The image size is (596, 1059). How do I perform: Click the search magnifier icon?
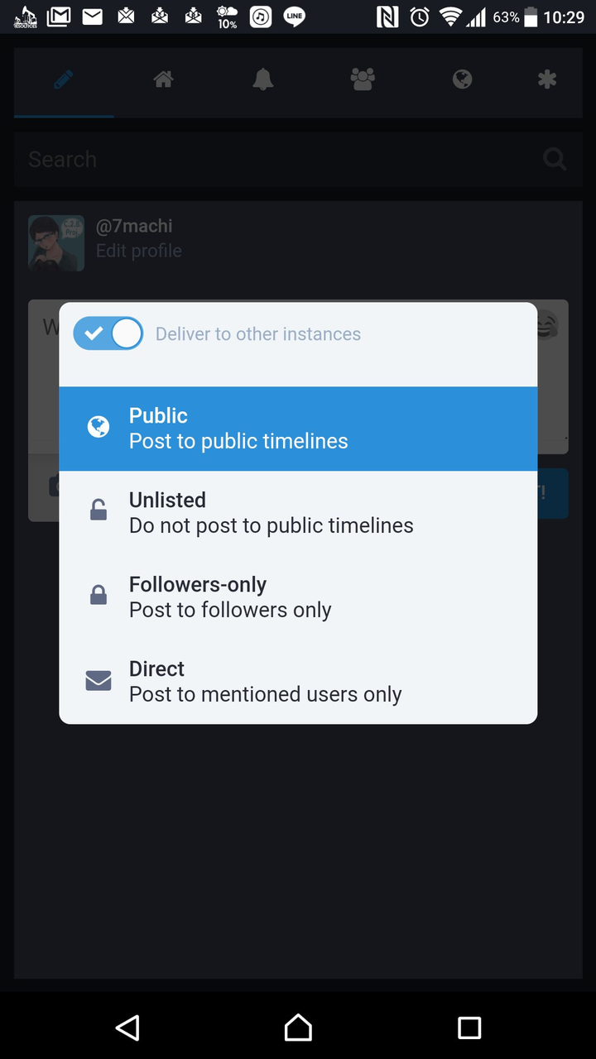coord(555,160)
